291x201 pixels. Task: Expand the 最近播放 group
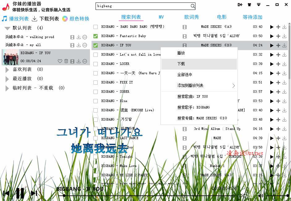[x=7, y=79]
